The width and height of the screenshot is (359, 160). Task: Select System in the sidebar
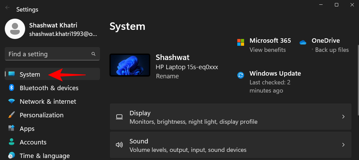click(x=30, y=74)
